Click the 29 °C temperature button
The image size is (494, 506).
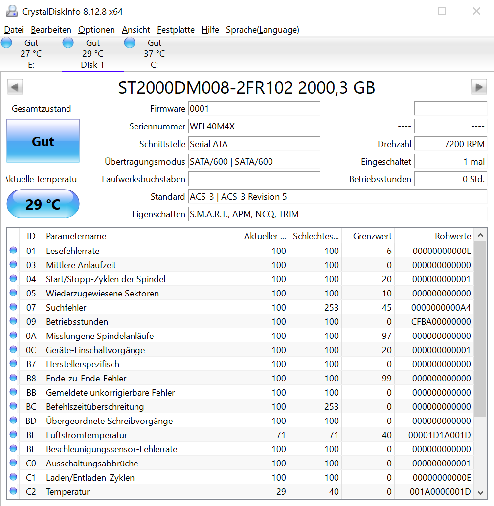[43, 204]
